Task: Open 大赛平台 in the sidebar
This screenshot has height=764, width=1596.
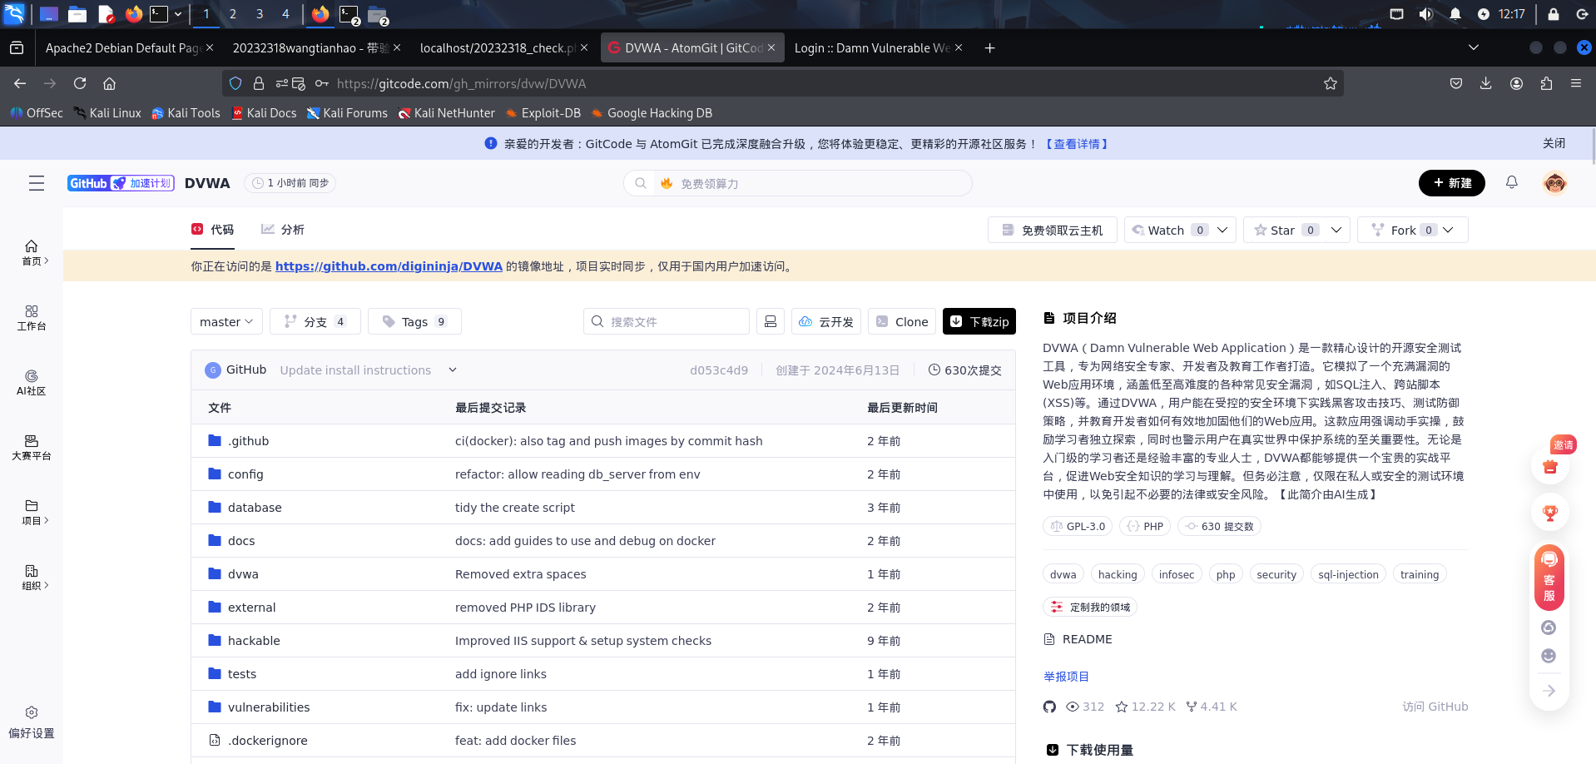Action: pyautogui.click(x=32, y=448)
